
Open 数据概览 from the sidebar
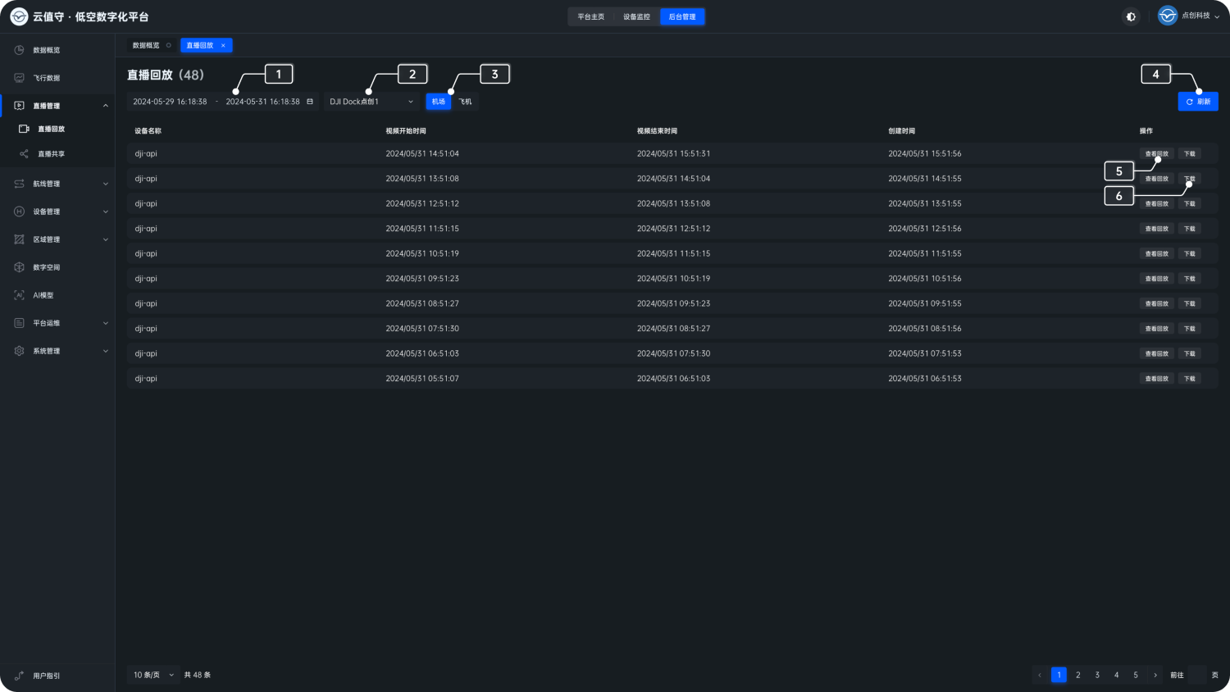point(46,50)
